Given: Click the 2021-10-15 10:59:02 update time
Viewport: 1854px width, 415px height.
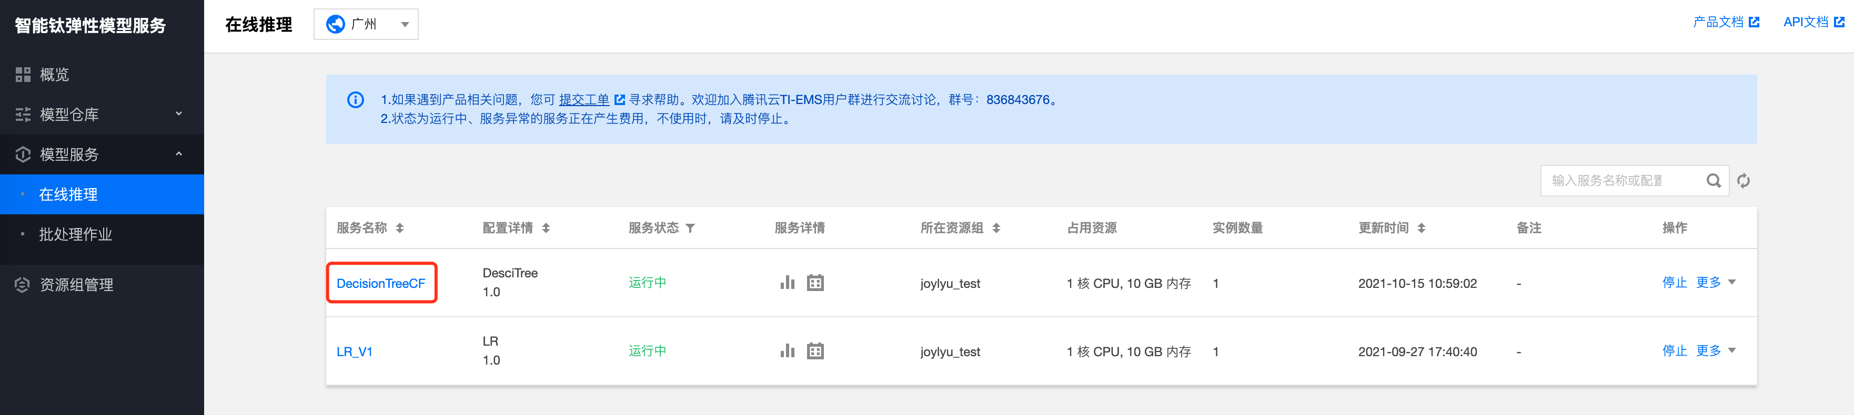Looking at the screenshot, I should pyautogui.click(x=1417, y=283).
